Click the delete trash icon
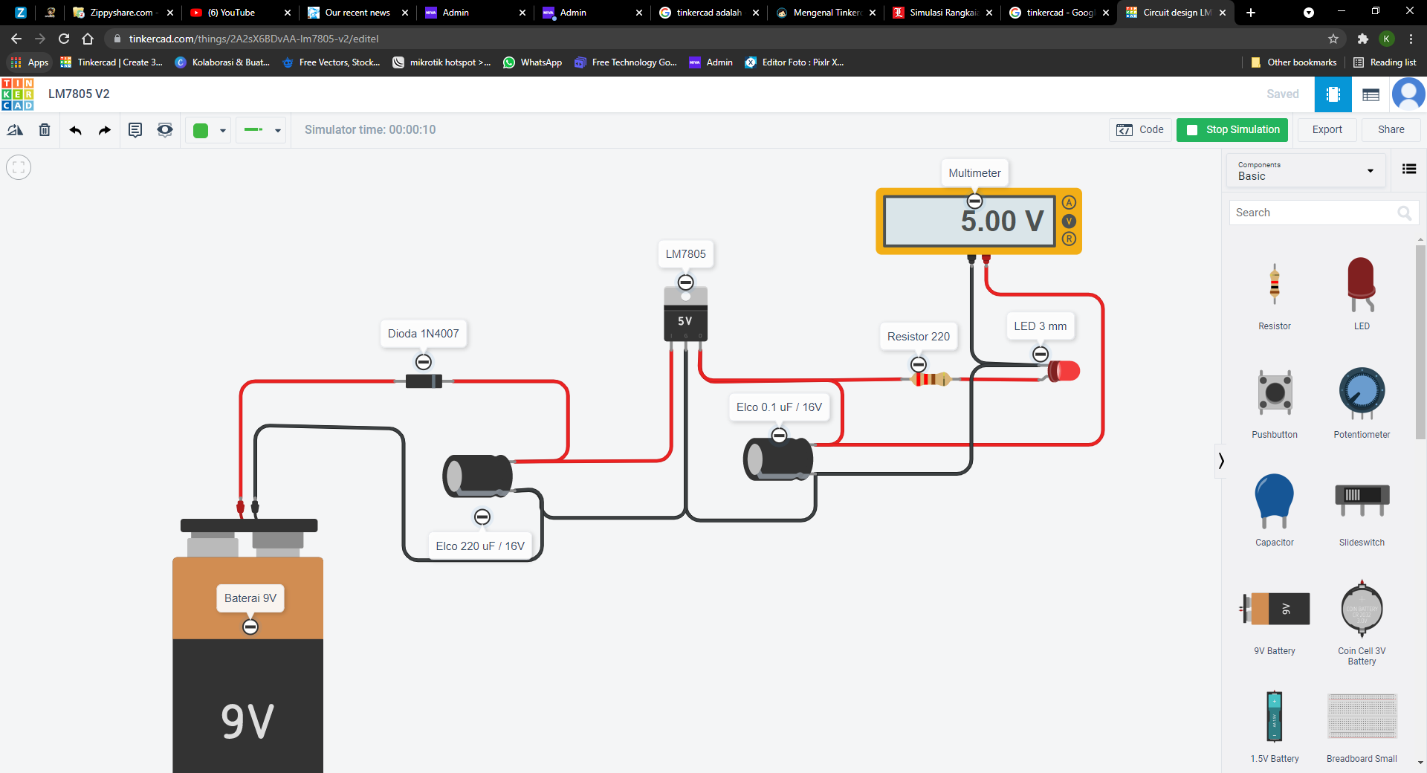Viewport: 1427px width, 773px height. tap(45, 130)
